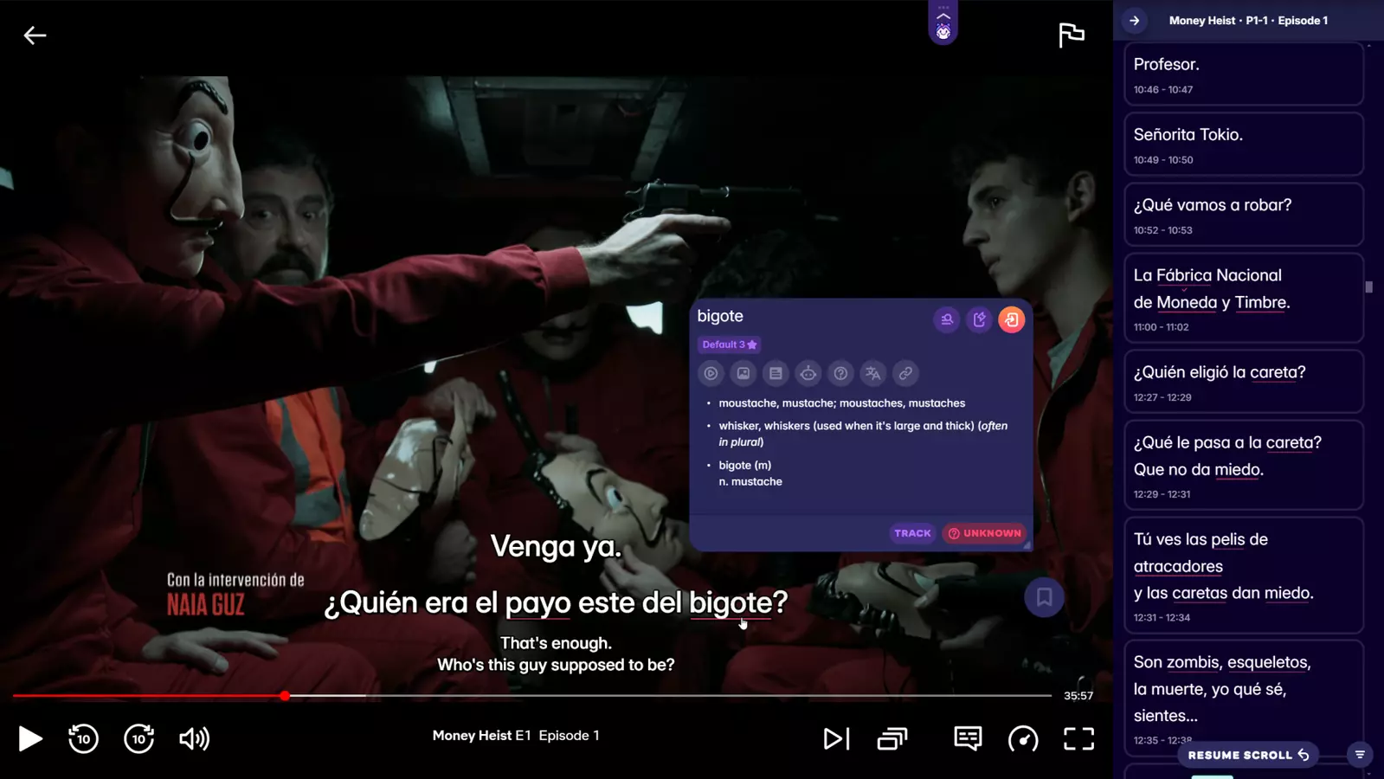Select the 'Profesor.' subtitle line
This screenshot has width=1384, height=779.
pos(1243,74)
